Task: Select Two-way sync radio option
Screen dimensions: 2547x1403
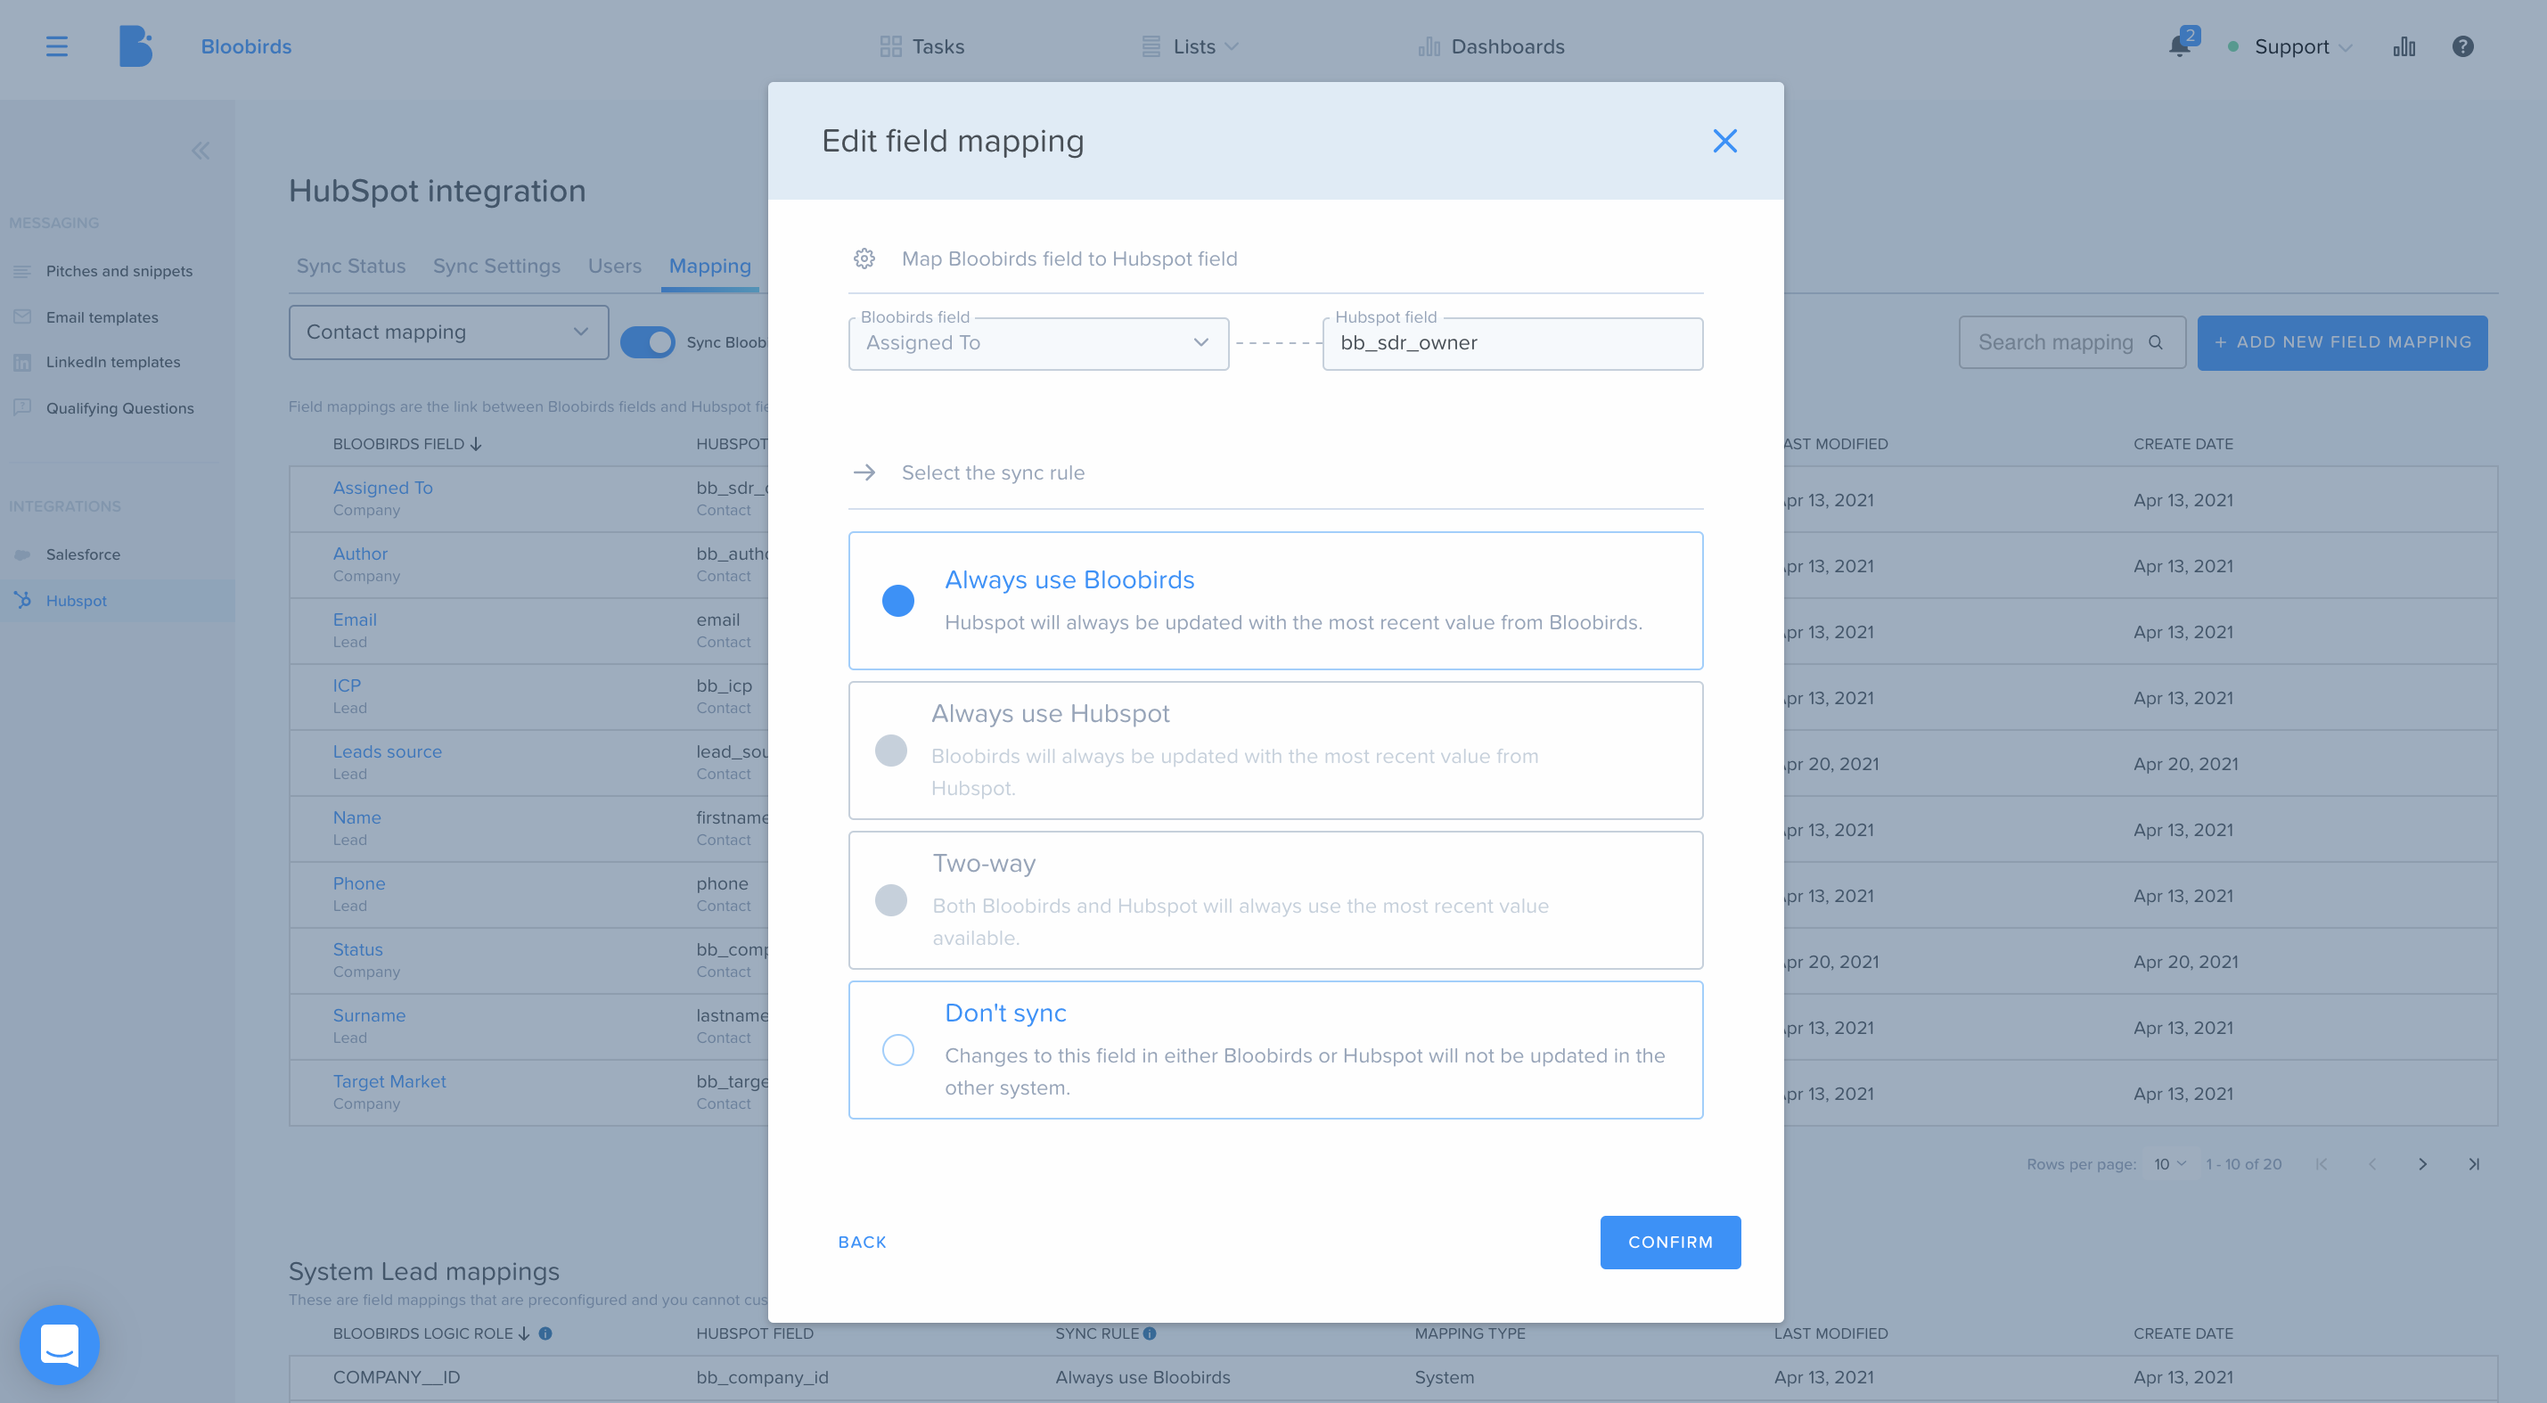Action: [x=890, y=899]
